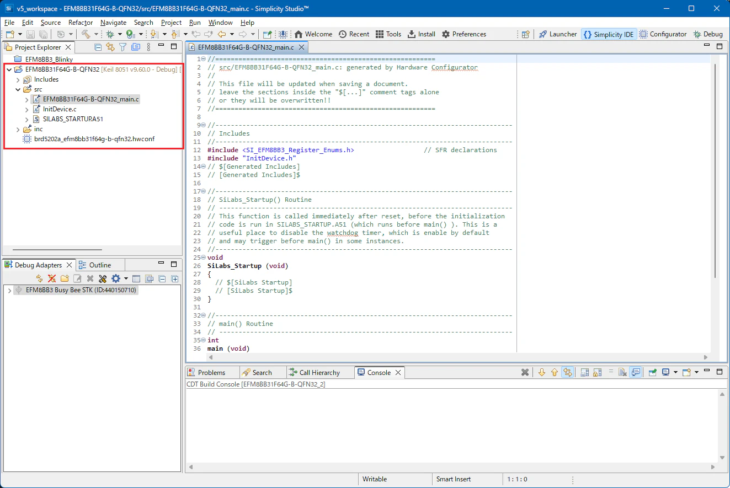Switch to the Launcher perspective
Viewport: 730px width, 488px height.
tap(558, 34)
